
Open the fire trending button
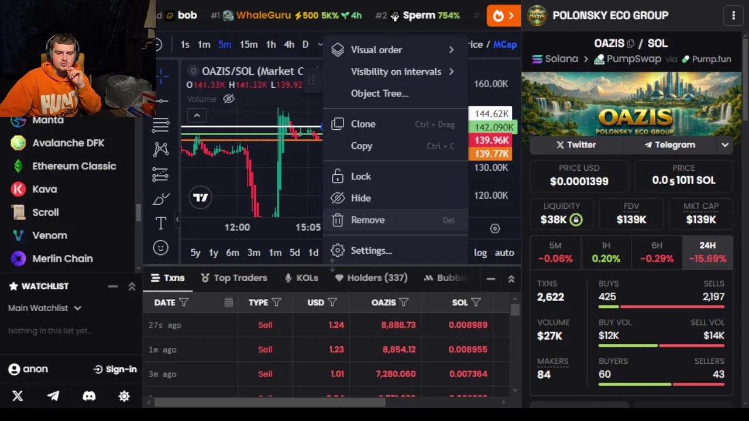coord(503,16)
